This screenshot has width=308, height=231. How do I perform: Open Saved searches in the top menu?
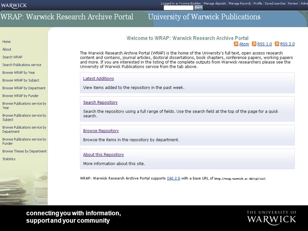(275, 3)
